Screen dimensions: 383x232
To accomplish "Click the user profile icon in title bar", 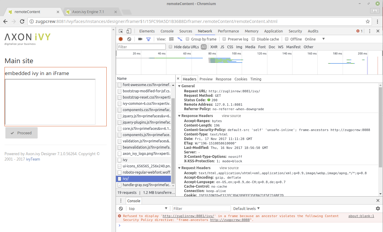I will pos(375,11).
